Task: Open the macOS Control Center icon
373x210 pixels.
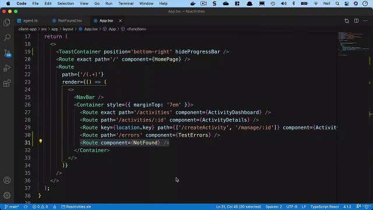Action: click(347, 3)
